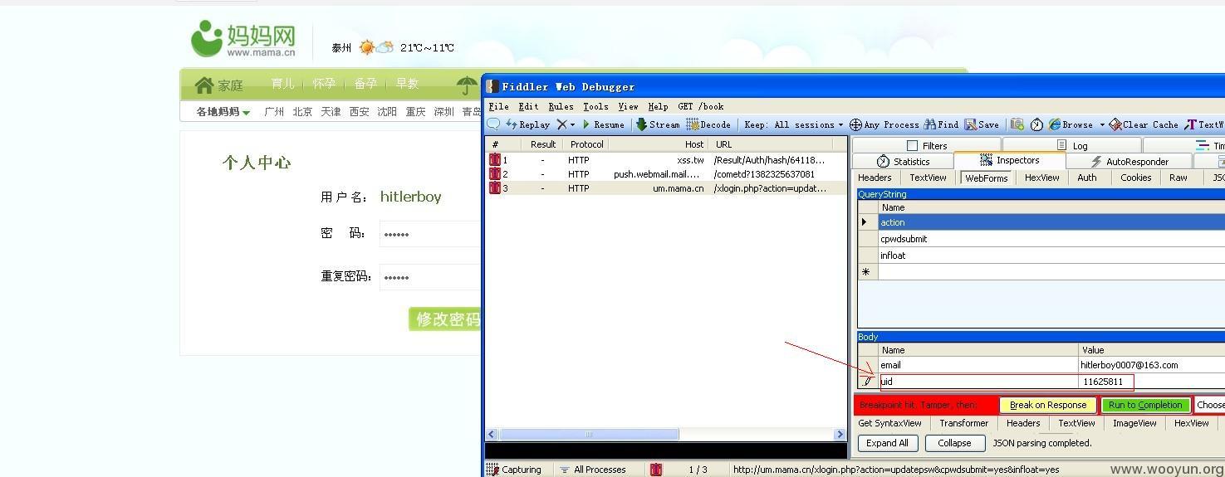1225x477 pixels.
Task: Edit the email value hitlerboy0007@163.com
Action: coord(1151,365)
